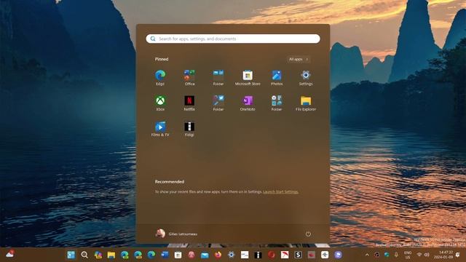Click the microphone icon in system tray

coord(396,255)
